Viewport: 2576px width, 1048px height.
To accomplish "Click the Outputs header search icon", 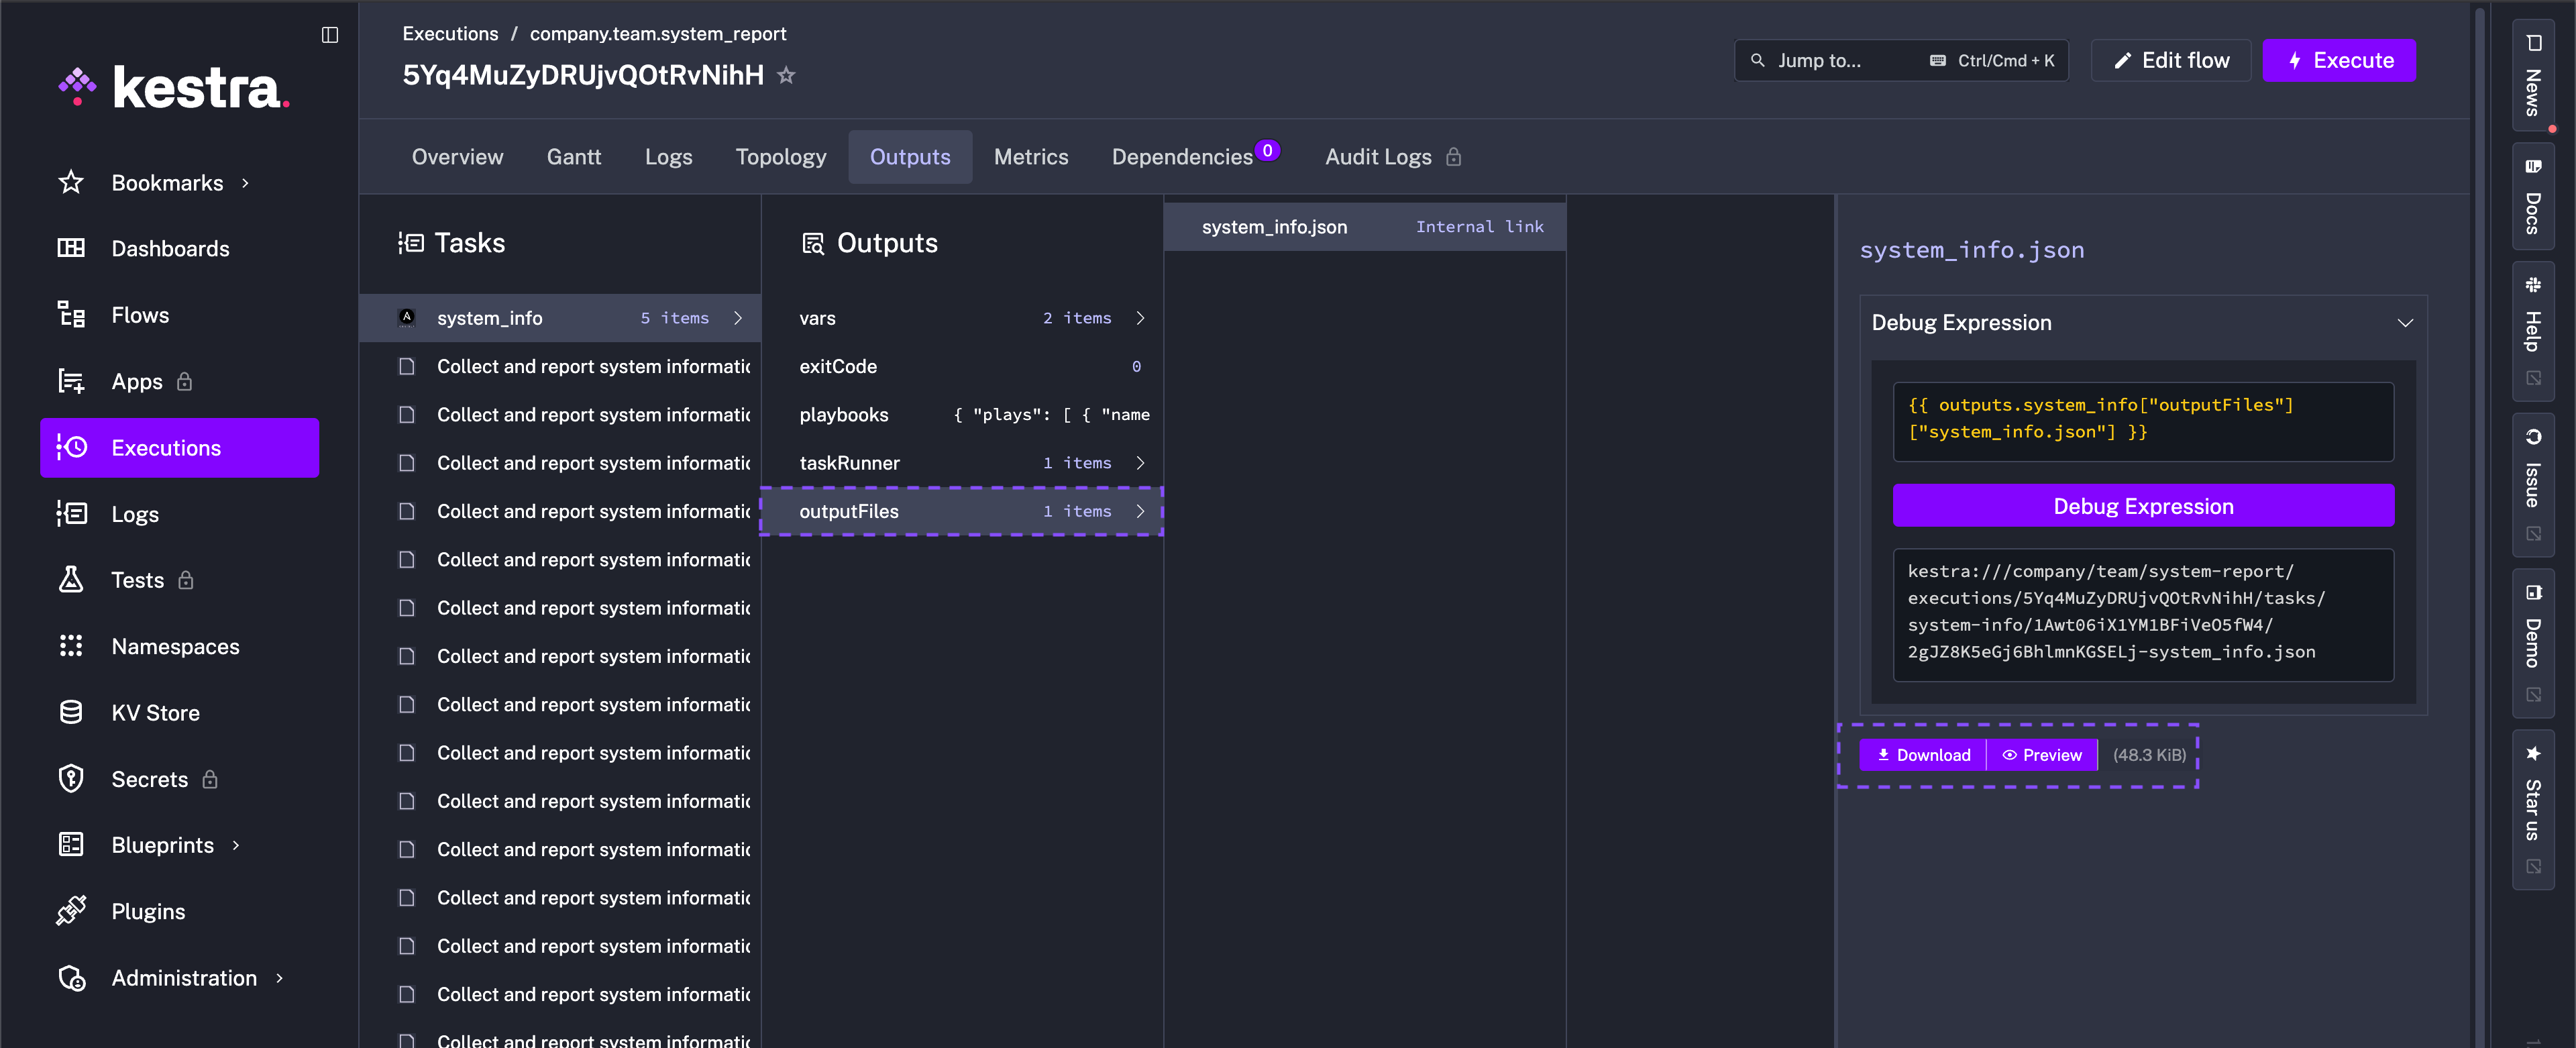I will (813, 243).
